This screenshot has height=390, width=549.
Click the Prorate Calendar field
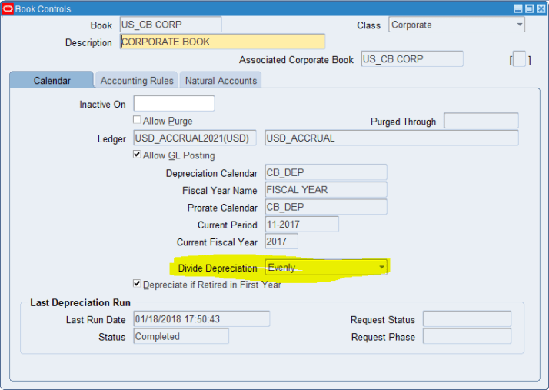[325, 207]
